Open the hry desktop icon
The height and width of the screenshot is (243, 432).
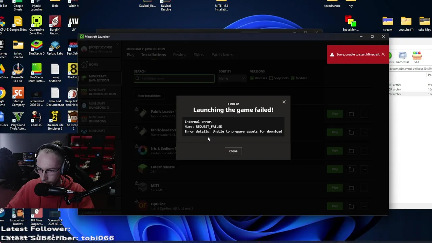pyautogui.click(x=351, y=4)
